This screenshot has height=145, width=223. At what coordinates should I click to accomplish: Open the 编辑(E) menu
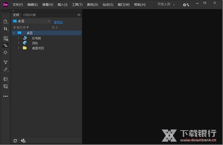point(33,5)
